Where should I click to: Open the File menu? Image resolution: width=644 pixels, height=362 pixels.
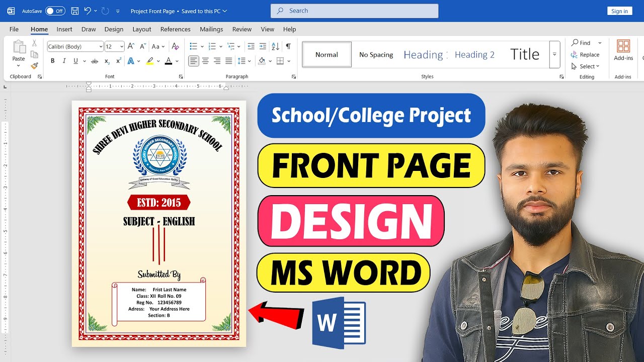click(x=14, y=29)
